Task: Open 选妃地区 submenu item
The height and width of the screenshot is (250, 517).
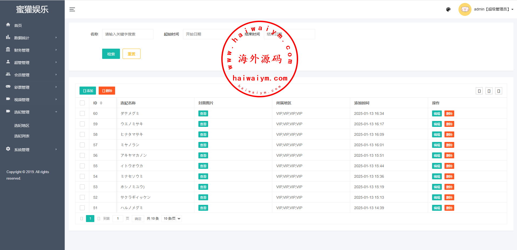Action: tap(22, 126)
